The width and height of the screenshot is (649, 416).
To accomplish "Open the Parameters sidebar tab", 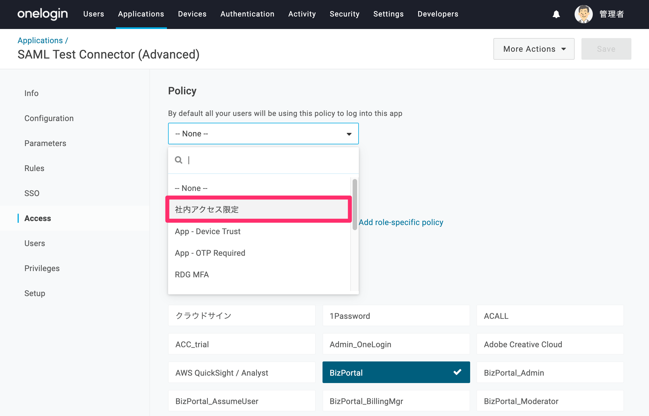I will click(x=45, y=143).
